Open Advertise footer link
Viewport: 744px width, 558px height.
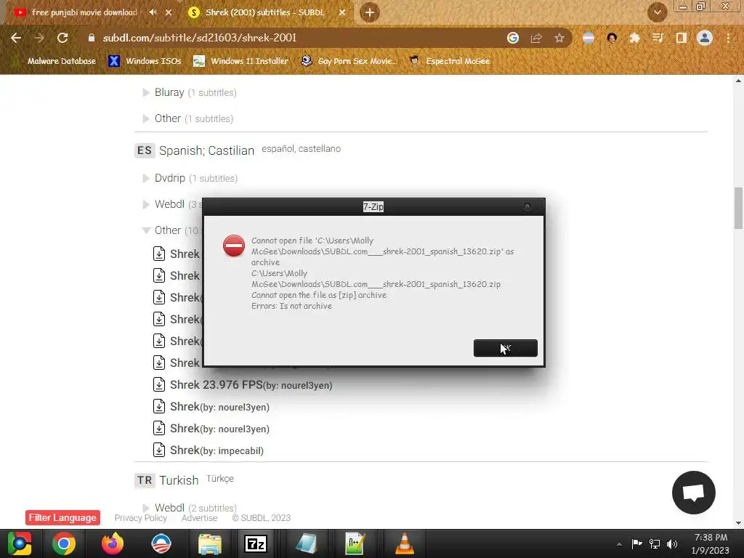[199, 518]
